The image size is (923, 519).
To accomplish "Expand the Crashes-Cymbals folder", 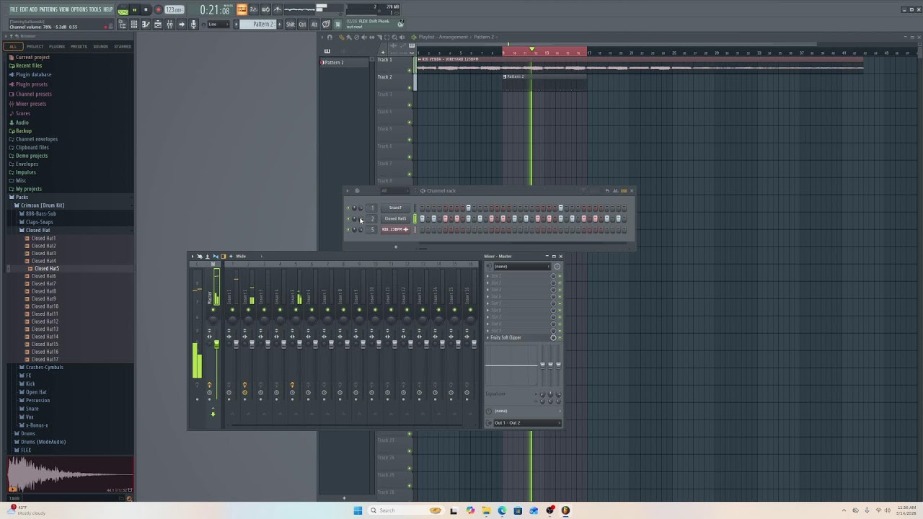I will pyautogui.click(x=44, y=367).
